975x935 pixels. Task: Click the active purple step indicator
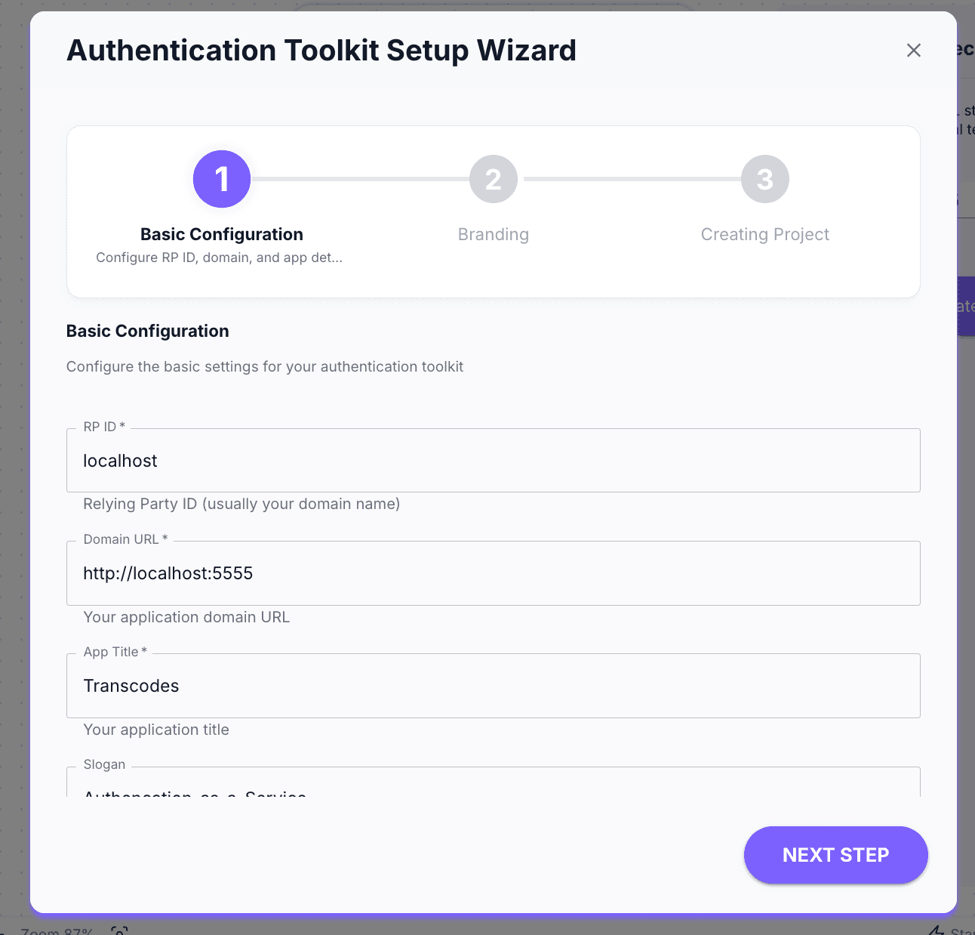click(221, 179)
